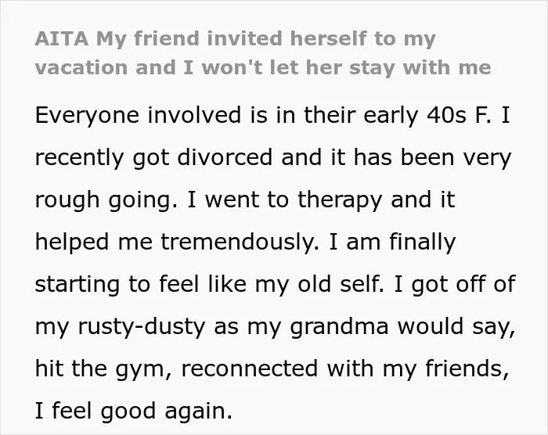
Task: Click the word "reconnected"
Action: (250, 368)
